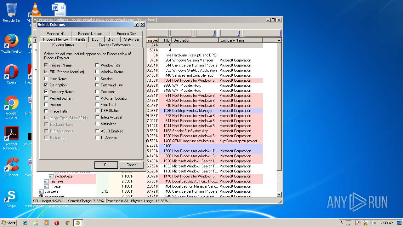403x227 pixels.
Task: Confirm column selection with OK
Action: coord(106,165)
